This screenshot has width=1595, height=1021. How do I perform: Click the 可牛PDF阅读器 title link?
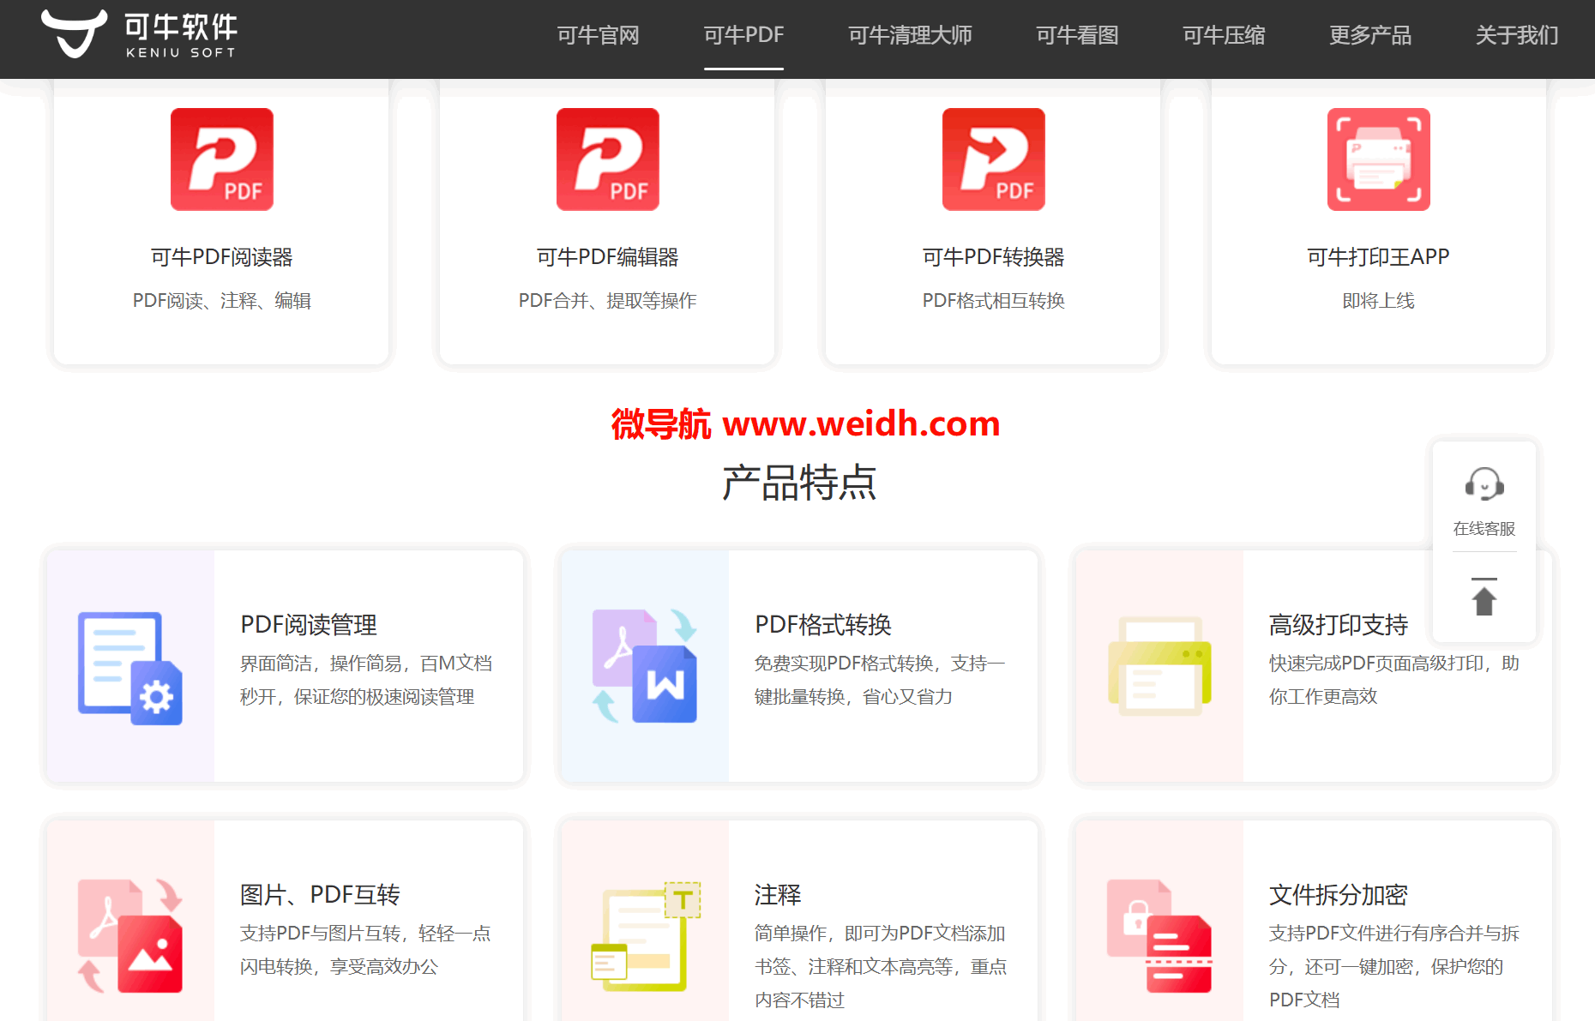(222, 257)
